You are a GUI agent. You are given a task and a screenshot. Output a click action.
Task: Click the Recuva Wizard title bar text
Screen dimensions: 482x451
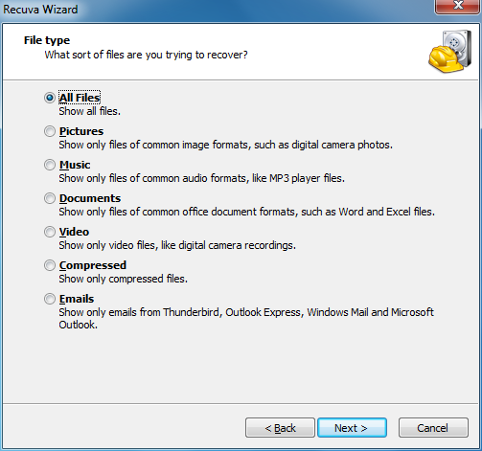point(40,10)
